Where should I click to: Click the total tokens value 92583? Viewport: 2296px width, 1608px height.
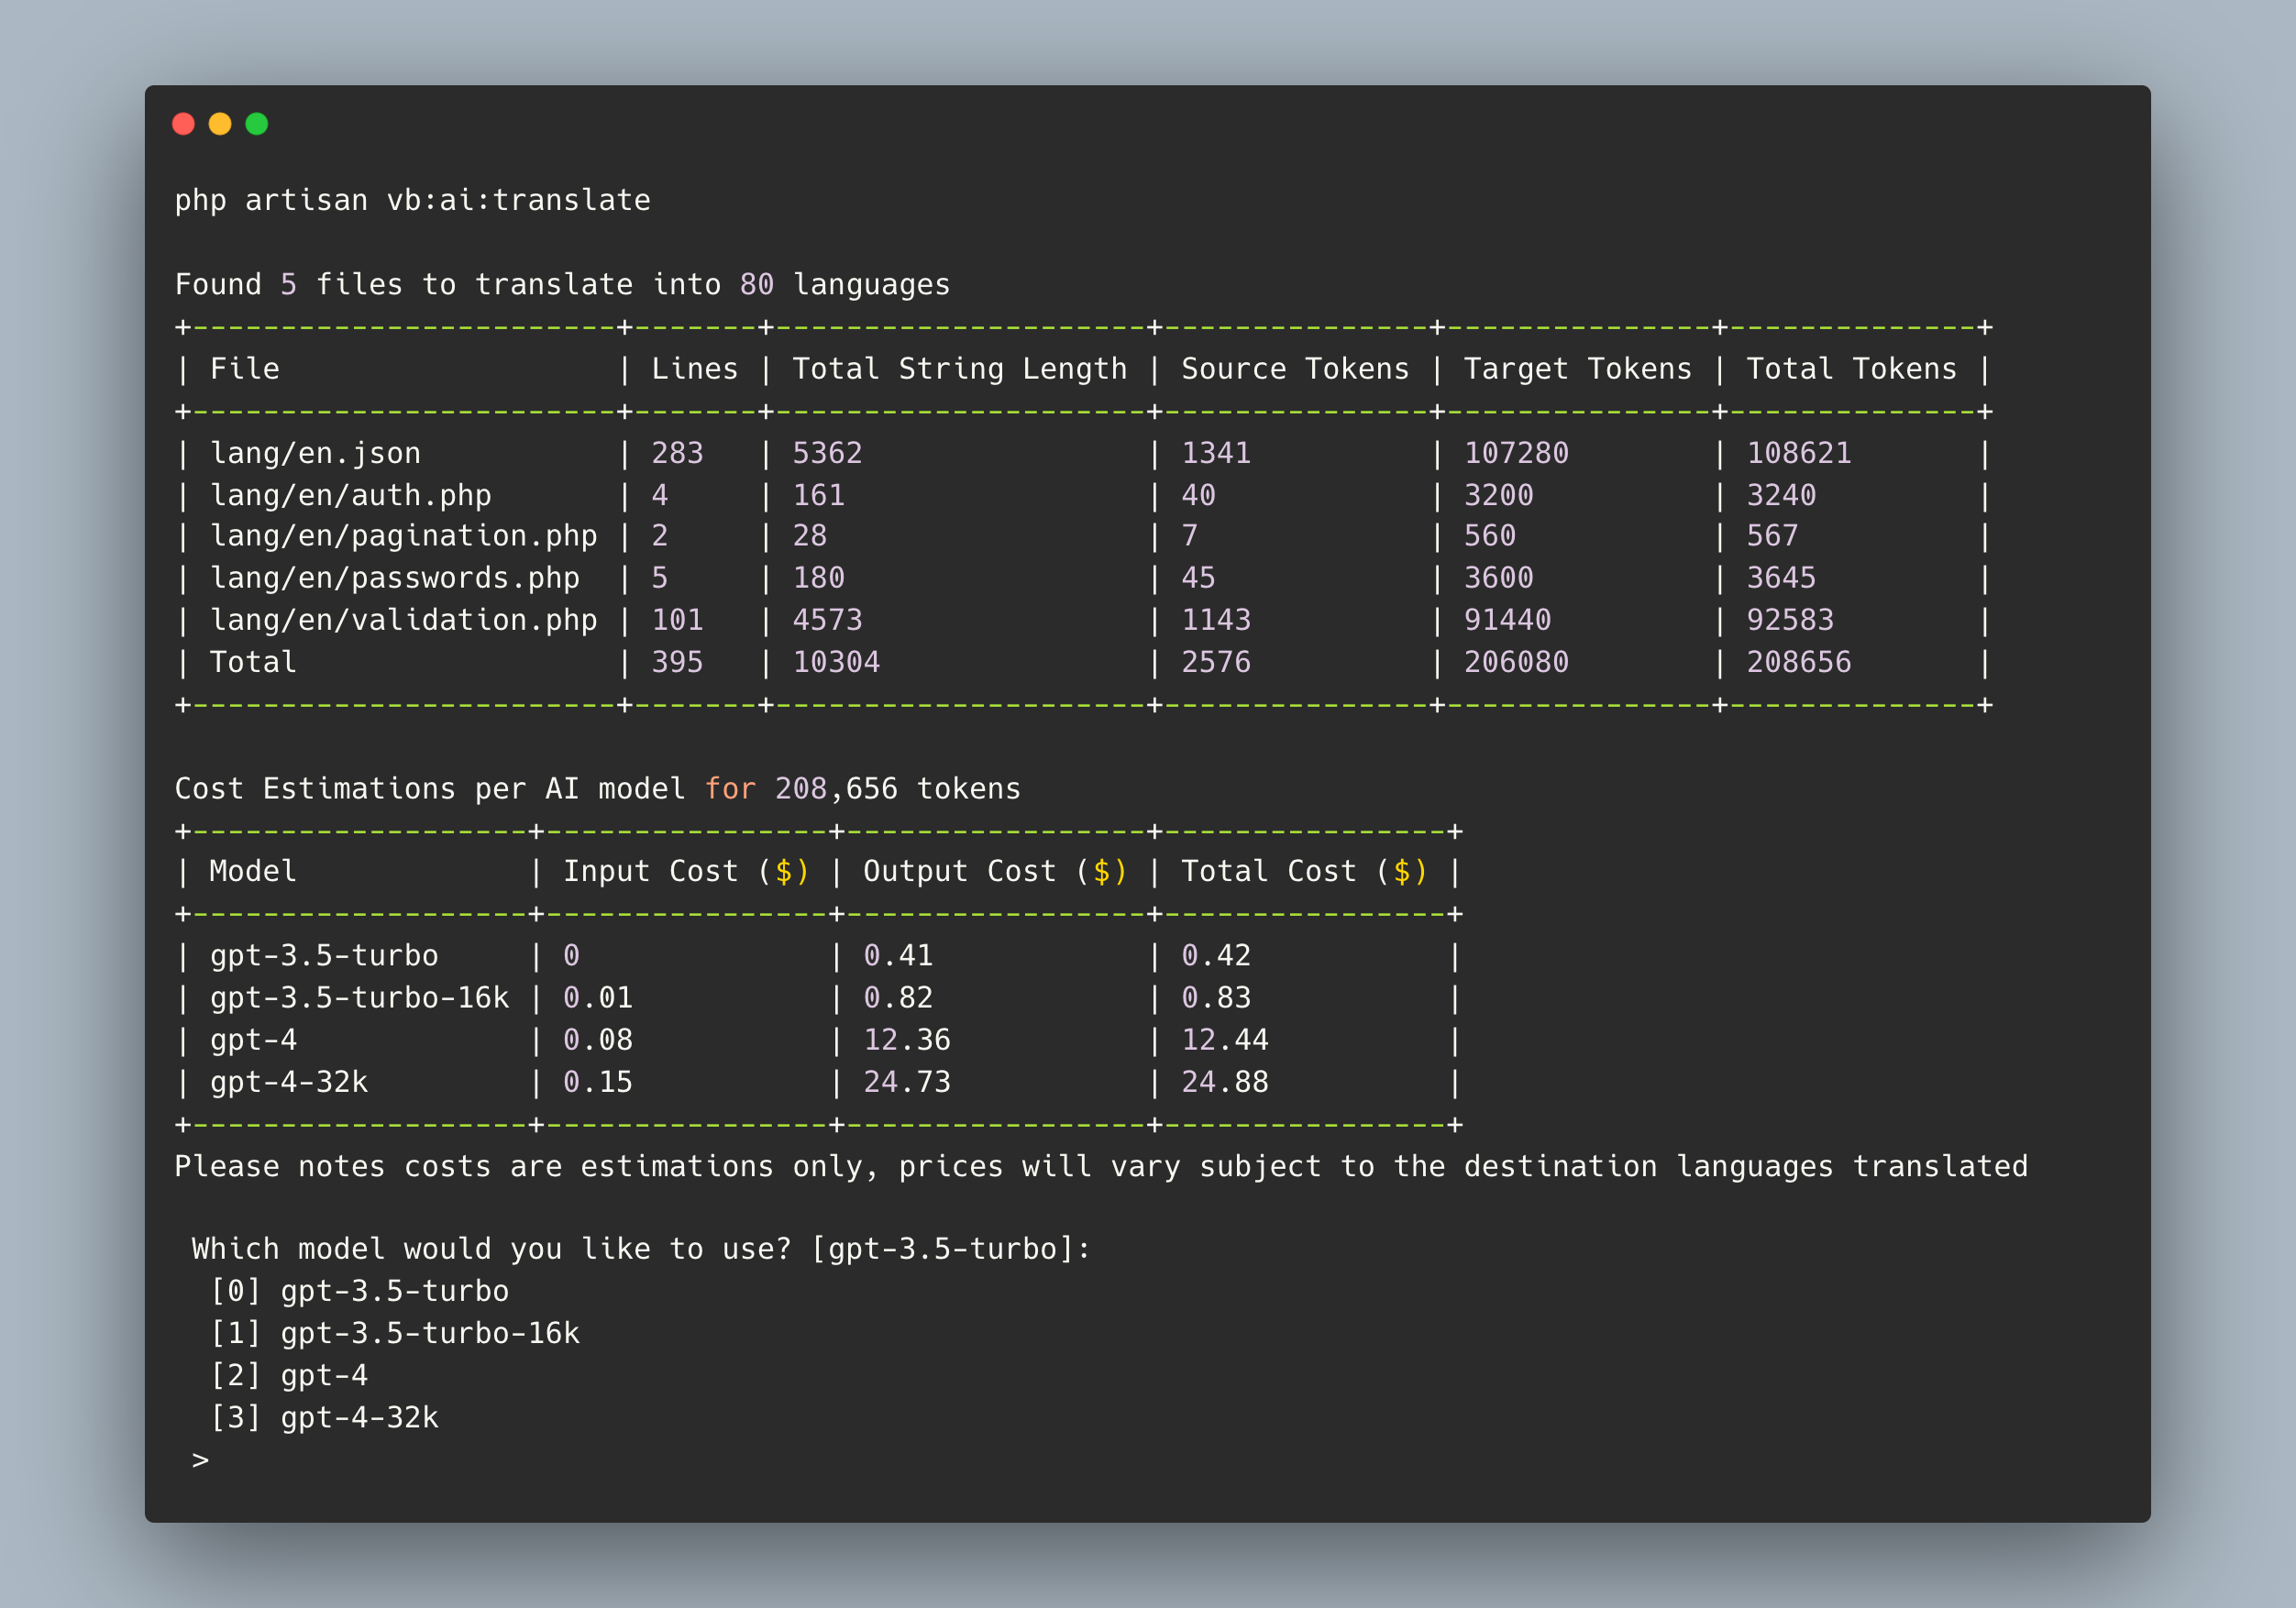[1790, 621]
